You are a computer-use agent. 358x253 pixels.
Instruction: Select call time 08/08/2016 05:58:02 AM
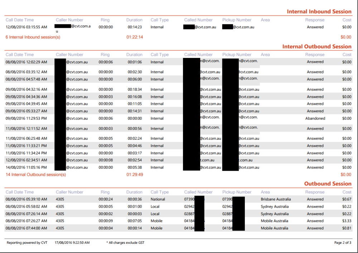(26, 207)
